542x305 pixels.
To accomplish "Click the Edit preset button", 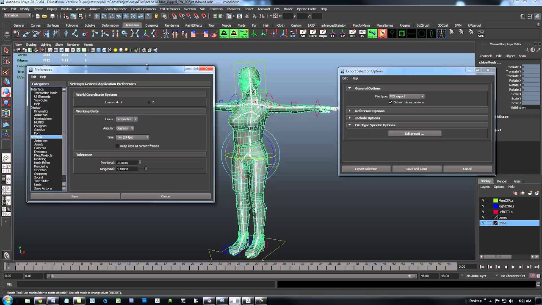I will click(x=414, y=133).
